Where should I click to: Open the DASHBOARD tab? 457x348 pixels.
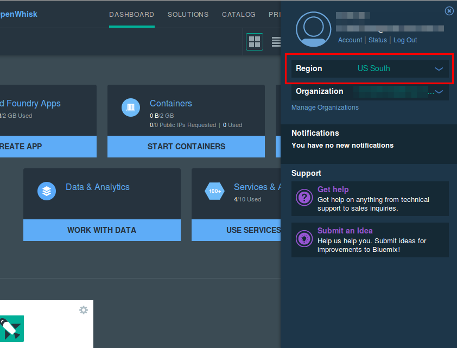click(x=132, y=15)
